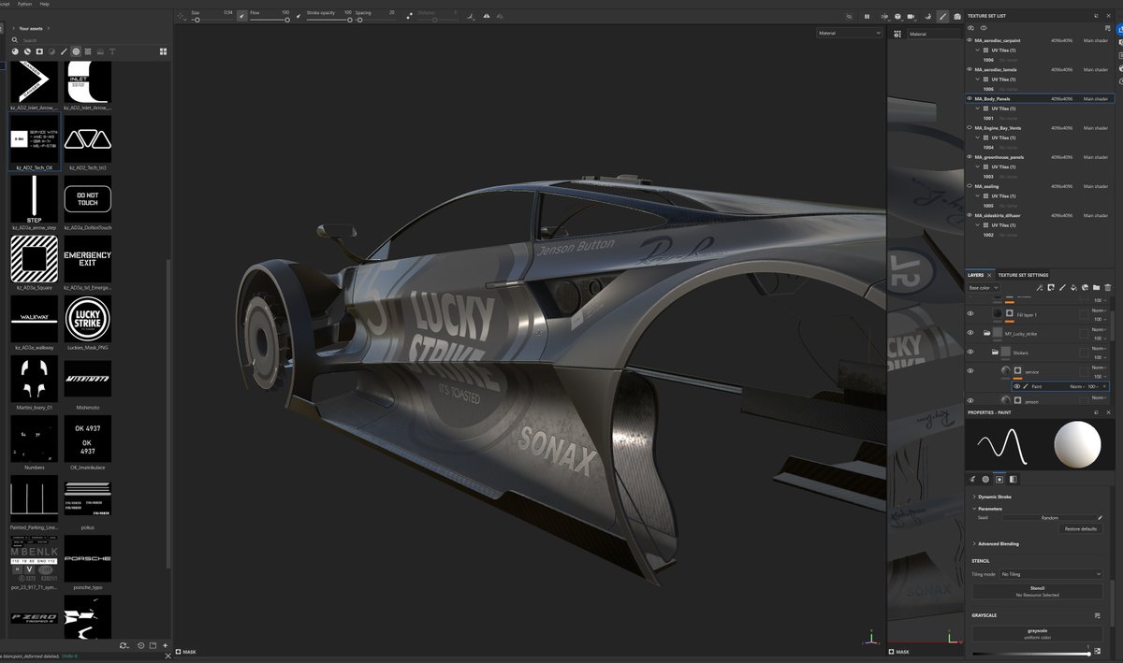Click the Stencil resource button
Image resolution: width=1123 pixels, height=663 pixels.
(x=1037, y=591)
